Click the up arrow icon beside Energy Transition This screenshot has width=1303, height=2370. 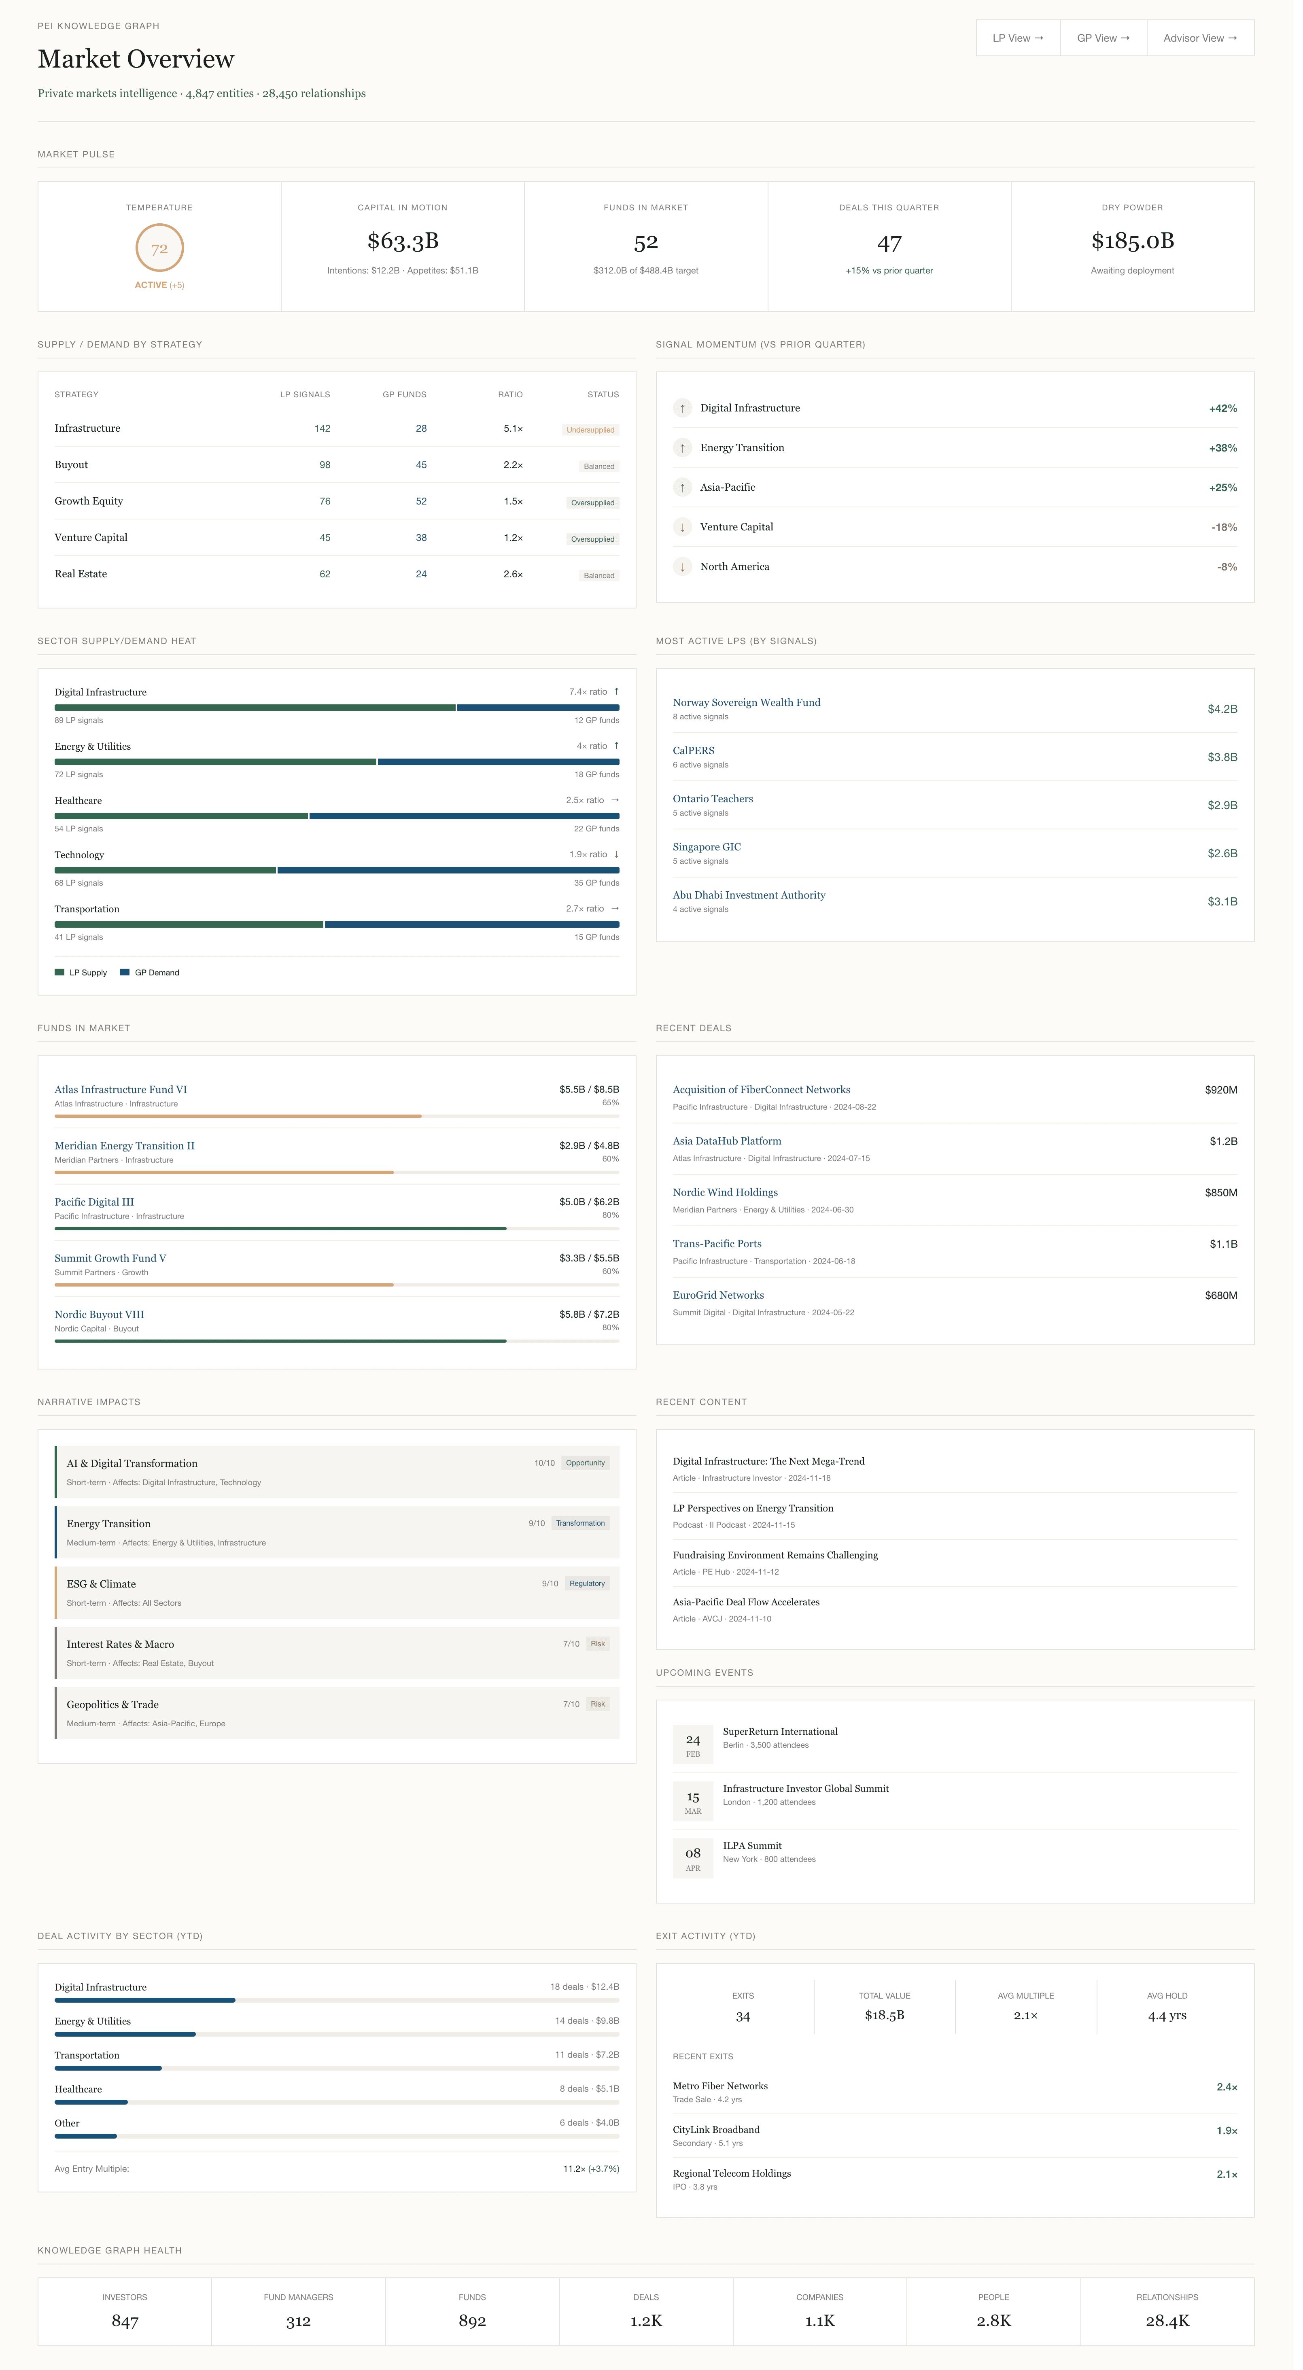(x=682, y=448)
